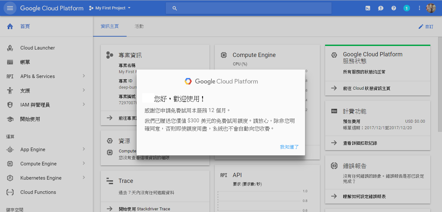Click the IAM shield icon

10,105
